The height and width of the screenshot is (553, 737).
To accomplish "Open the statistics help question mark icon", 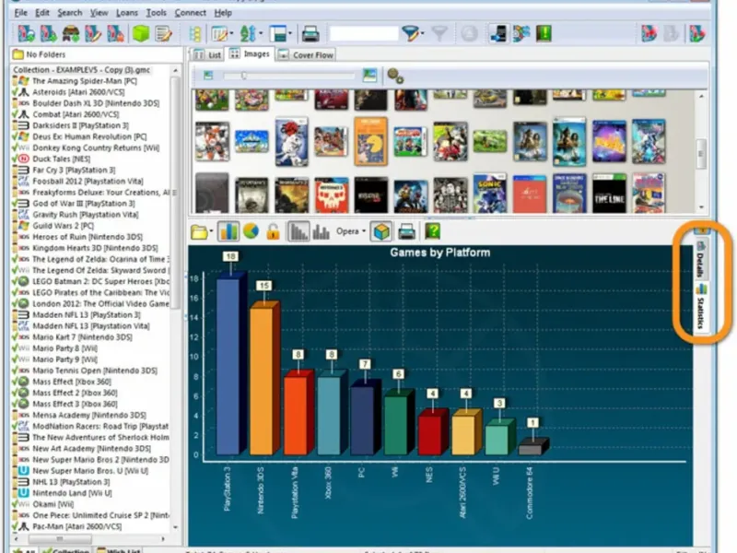I will [432, 231].
